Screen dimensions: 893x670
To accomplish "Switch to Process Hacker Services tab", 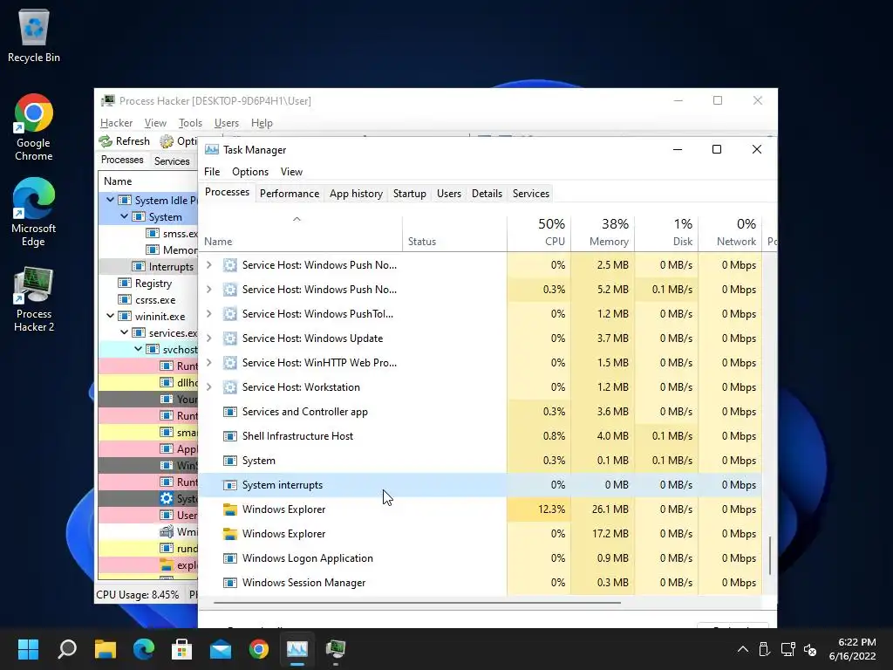I will tap(172, 161).
